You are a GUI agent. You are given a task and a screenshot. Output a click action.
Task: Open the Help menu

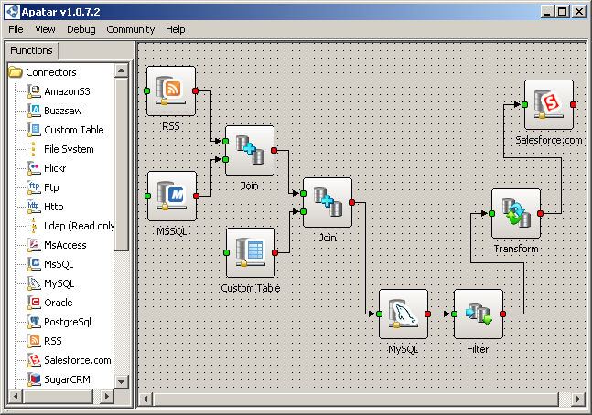[x=175, y=29]
